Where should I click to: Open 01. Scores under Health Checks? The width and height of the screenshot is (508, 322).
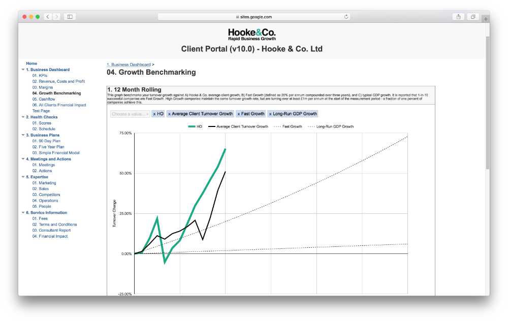42,123
